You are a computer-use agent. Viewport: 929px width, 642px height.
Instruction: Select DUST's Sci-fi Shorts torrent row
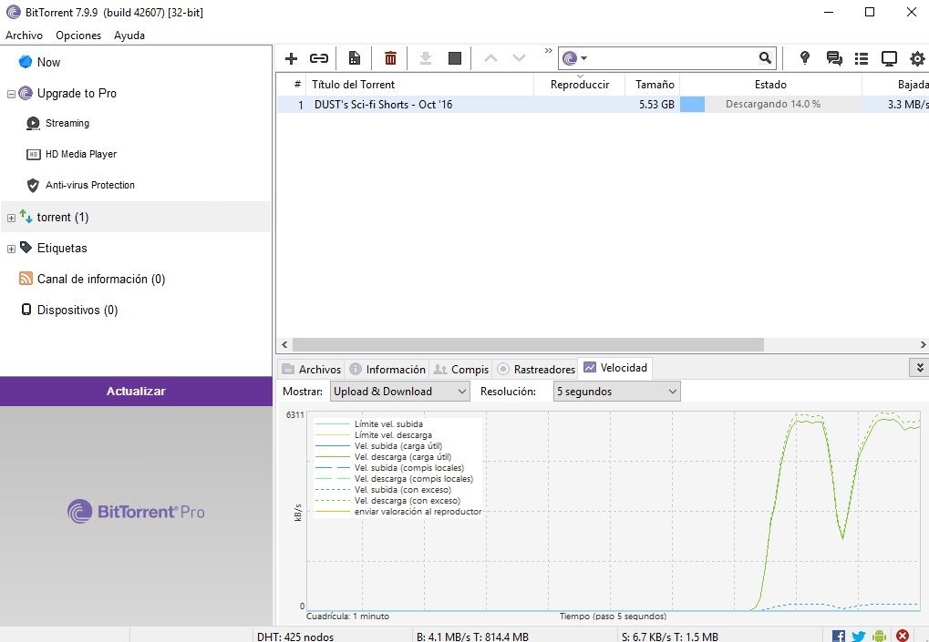coord(603,105)
